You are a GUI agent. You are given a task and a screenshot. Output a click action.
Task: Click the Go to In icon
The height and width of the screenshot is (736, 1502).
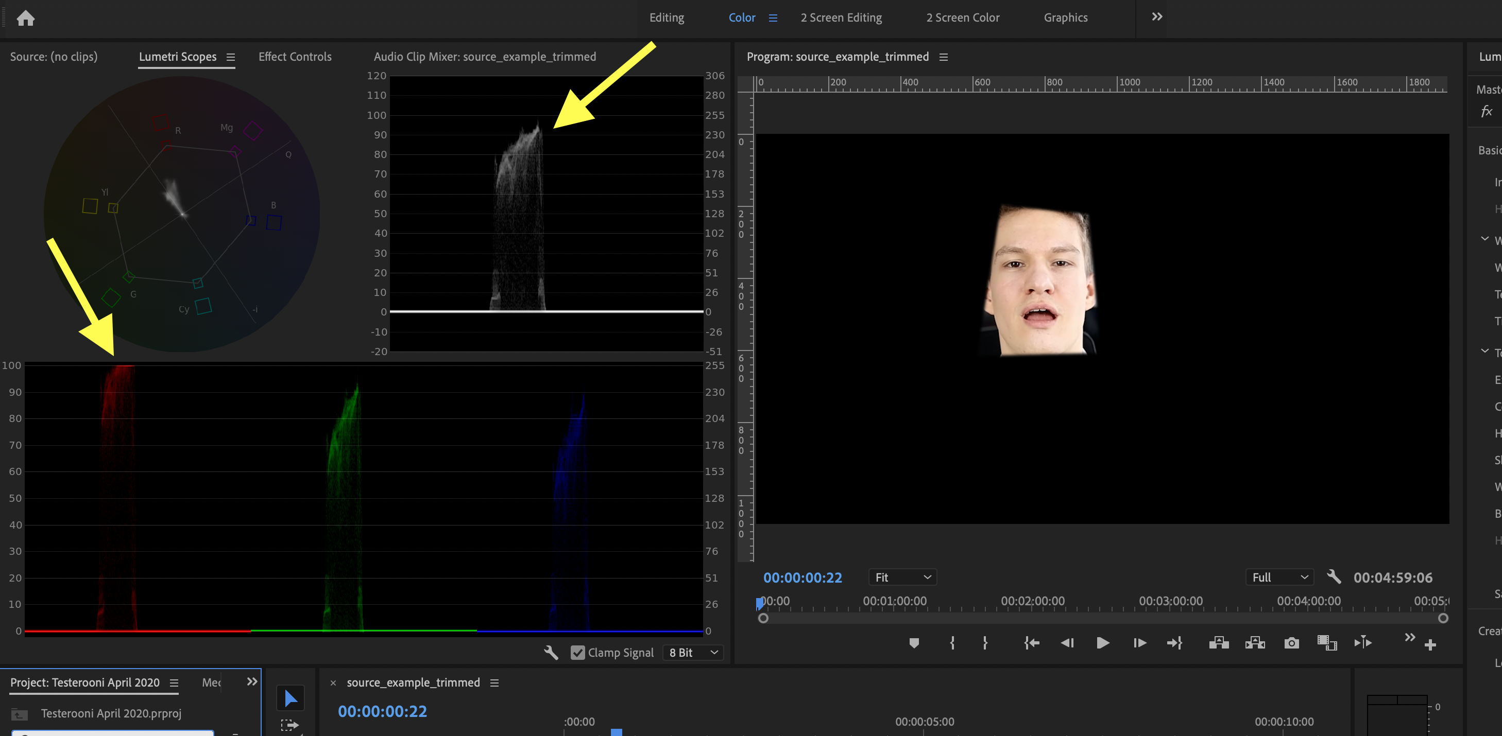tap(1031, 643)
